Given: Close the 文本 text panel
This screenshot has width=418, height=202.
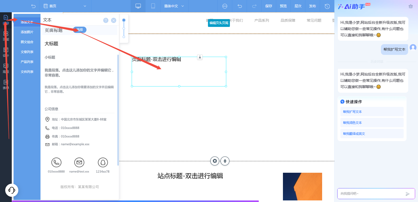Looking at the screenshot, I should [x=114, y=20].
